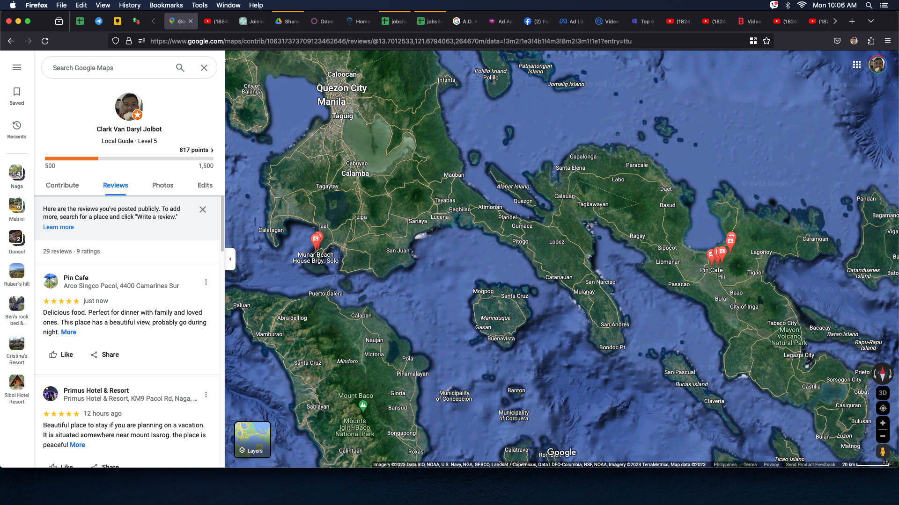Select the Reviews tab

tap(116, 185)
